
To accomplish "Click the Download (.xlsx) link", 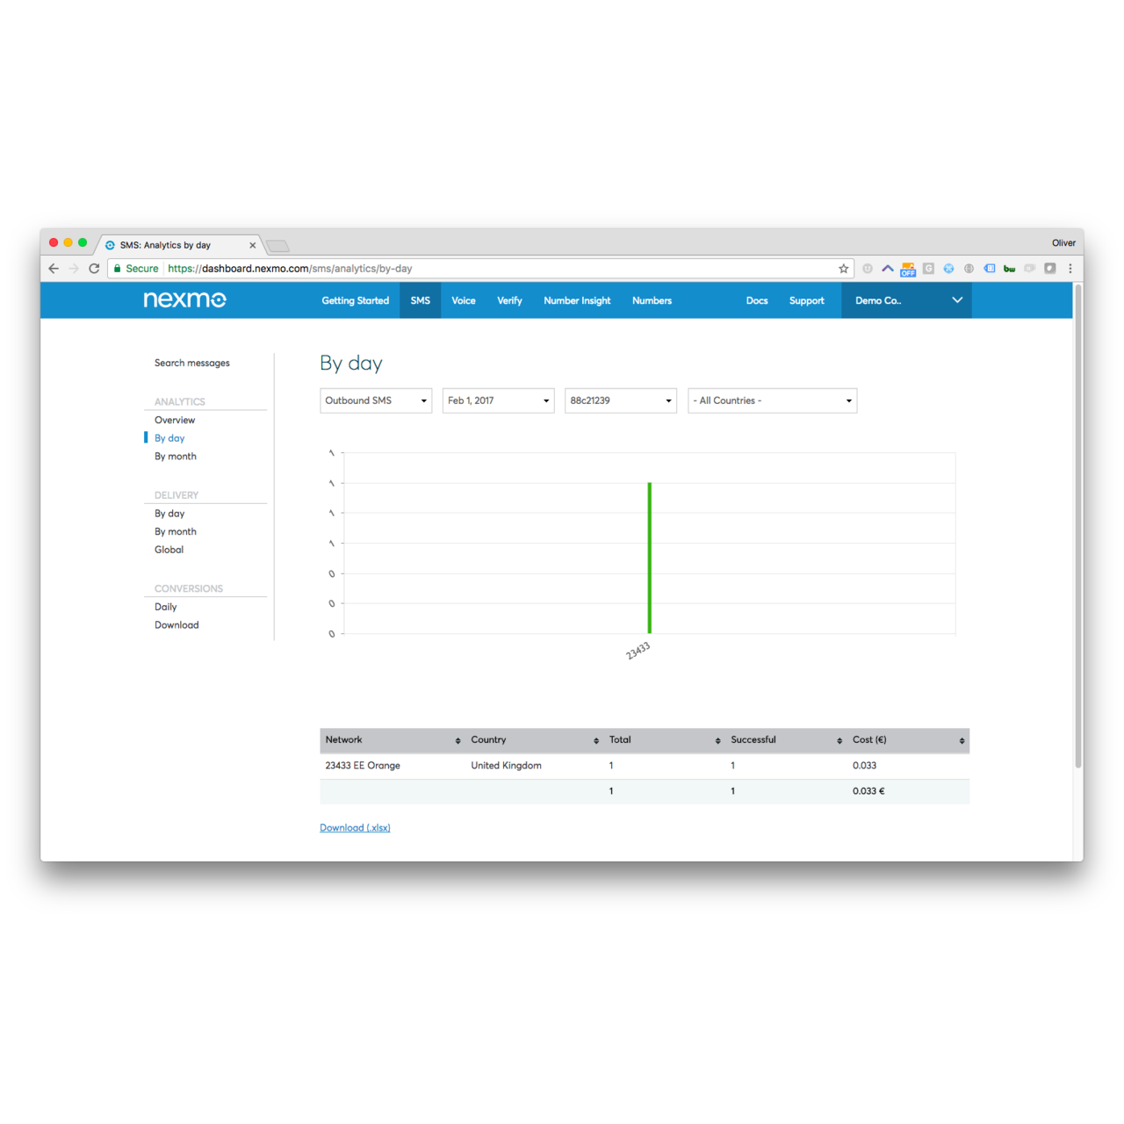I will [355, 828].
